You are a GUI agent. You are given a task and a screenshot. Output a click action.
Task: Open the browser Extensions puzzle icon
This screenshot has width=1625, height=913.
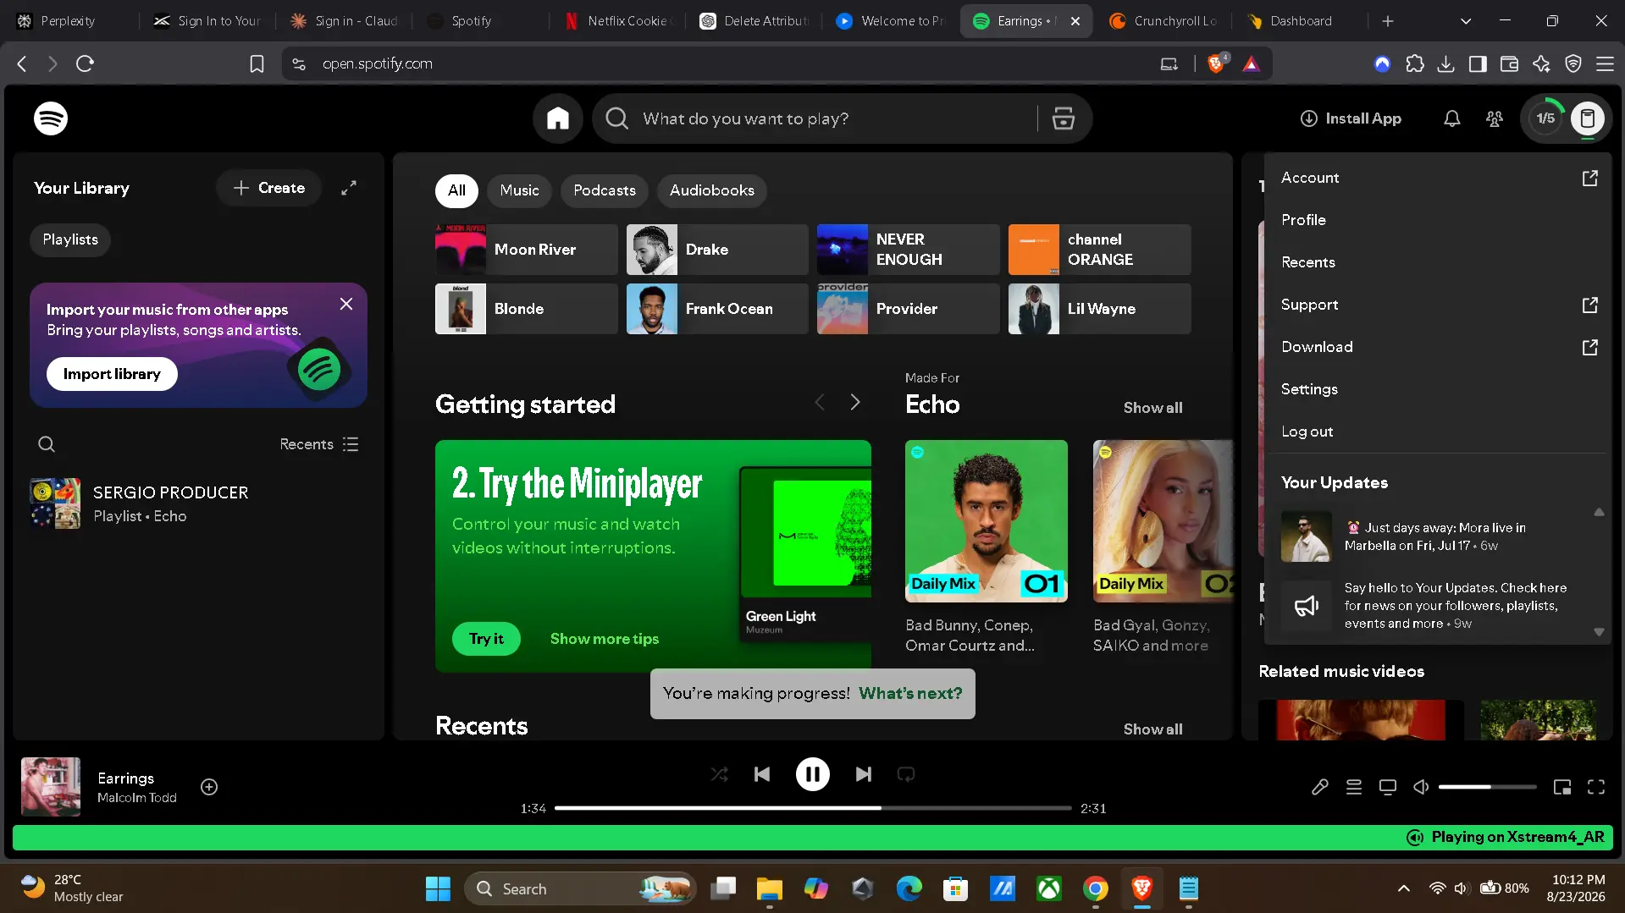[x=1415, y=63]
